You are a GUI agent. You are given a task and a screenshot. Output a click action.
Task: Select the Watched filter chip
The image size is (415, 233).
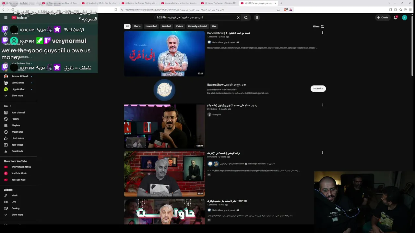(x=166, y=26)
